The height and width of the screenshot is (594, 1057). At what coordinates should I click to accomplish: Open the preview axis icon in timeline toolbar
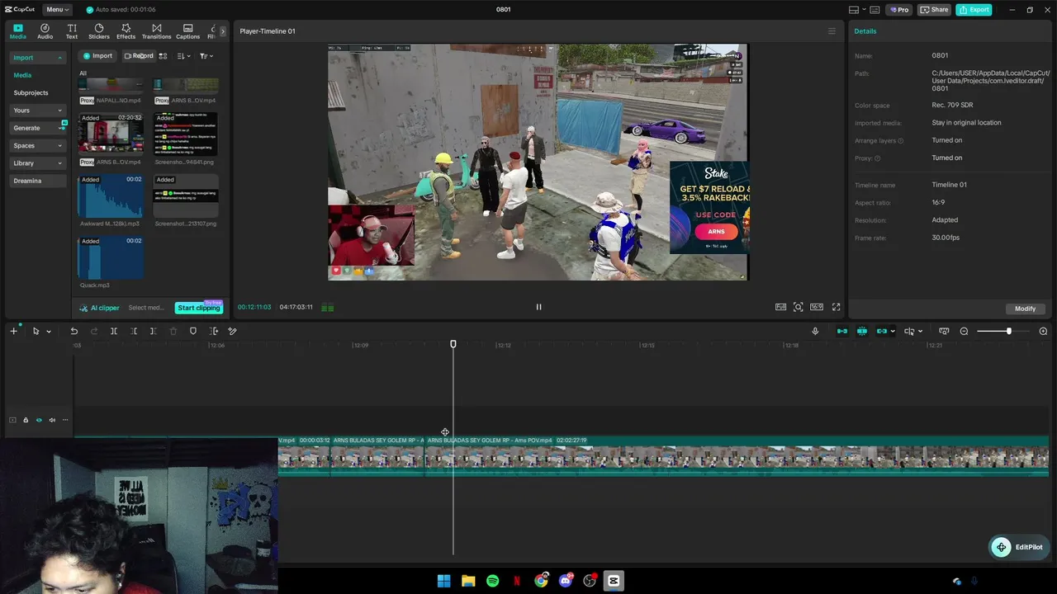pyautogui.click(x=944, y=332)
